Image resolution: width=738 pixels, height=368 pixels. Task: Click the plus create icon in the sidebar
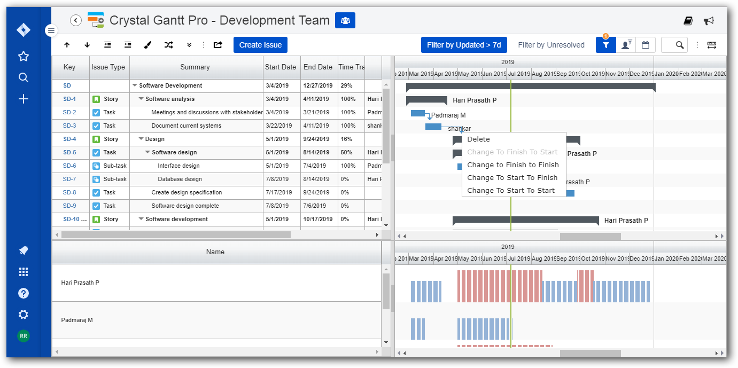pyautogui.click(x=24, y=99)
